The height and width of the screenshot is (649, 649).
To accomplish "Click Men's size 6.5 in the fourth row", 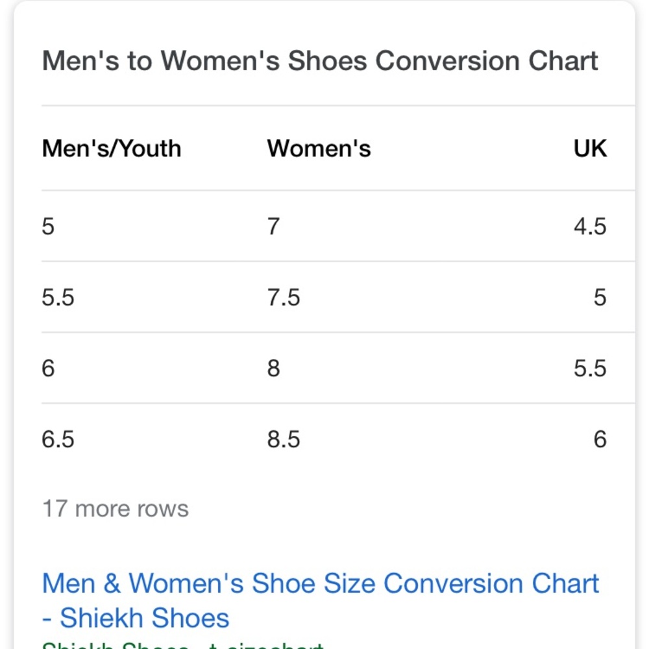I will pyautogui.click(x=57, y=439).
